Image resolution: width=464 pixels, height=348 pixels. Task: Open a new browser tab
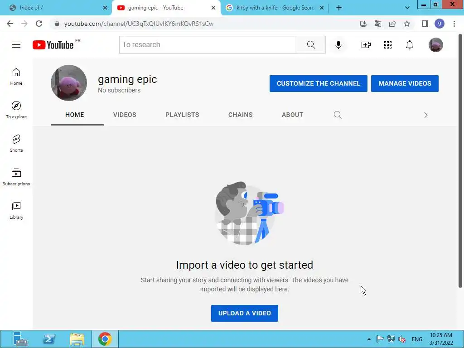[x=339, y=8]
